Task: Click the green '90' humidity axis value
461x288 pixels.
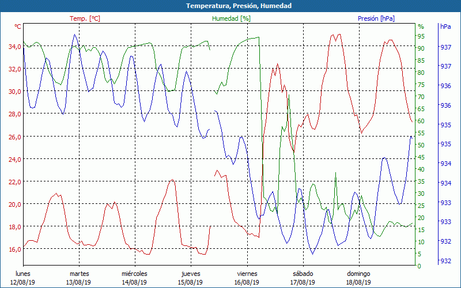Action: pos(421,48)
